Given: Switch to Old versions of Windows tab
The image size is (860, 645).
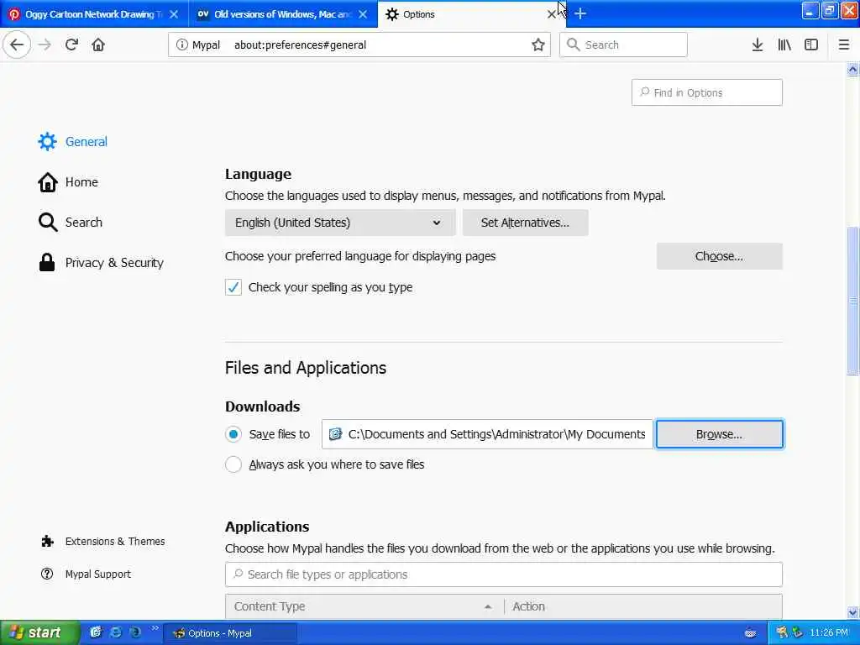Looking at the screenshot, I should 282,14.
